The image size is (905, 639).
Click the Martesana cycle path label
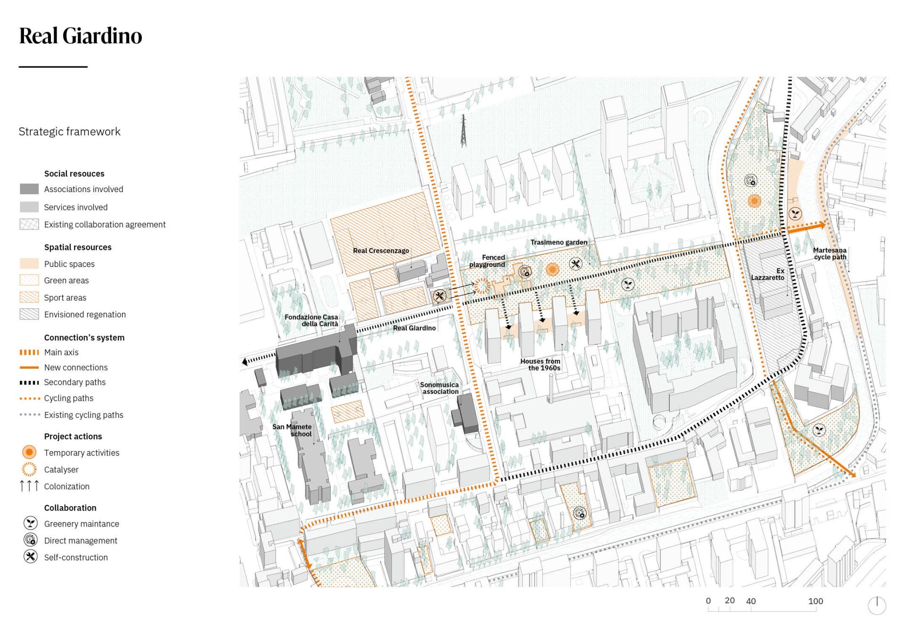(830, 253)
